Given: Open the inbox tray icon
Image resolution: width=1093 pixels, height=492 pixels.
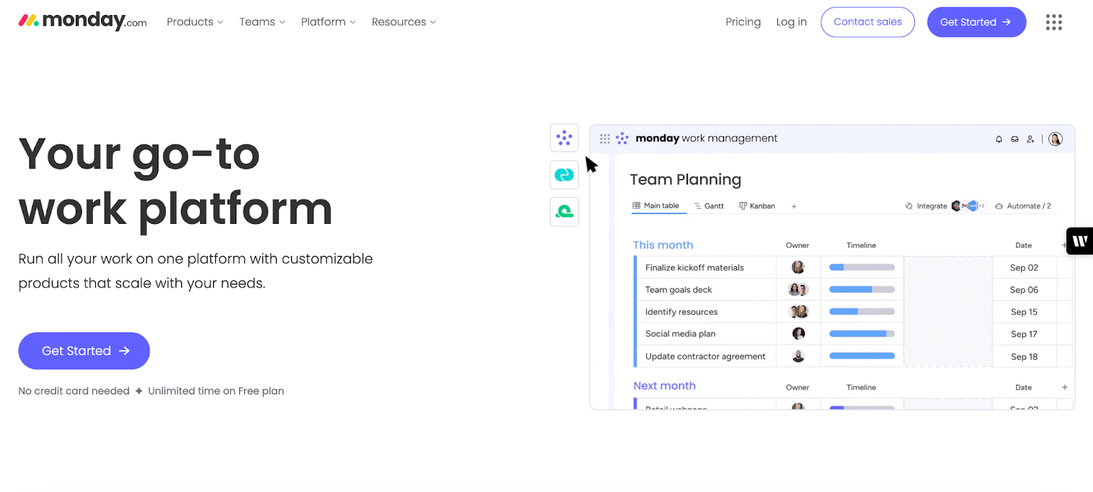Looking at the screenshot, I should (x=1014, y=139).
